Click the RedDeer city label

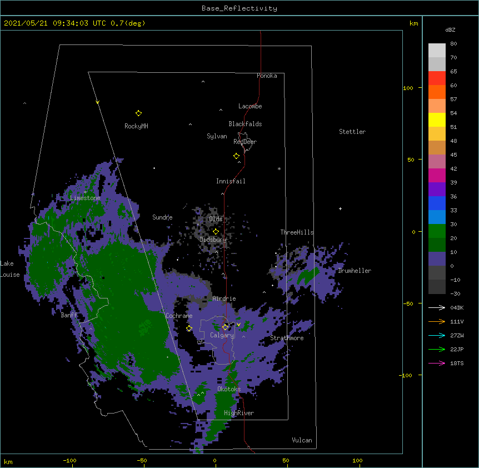tap(245, 142)
